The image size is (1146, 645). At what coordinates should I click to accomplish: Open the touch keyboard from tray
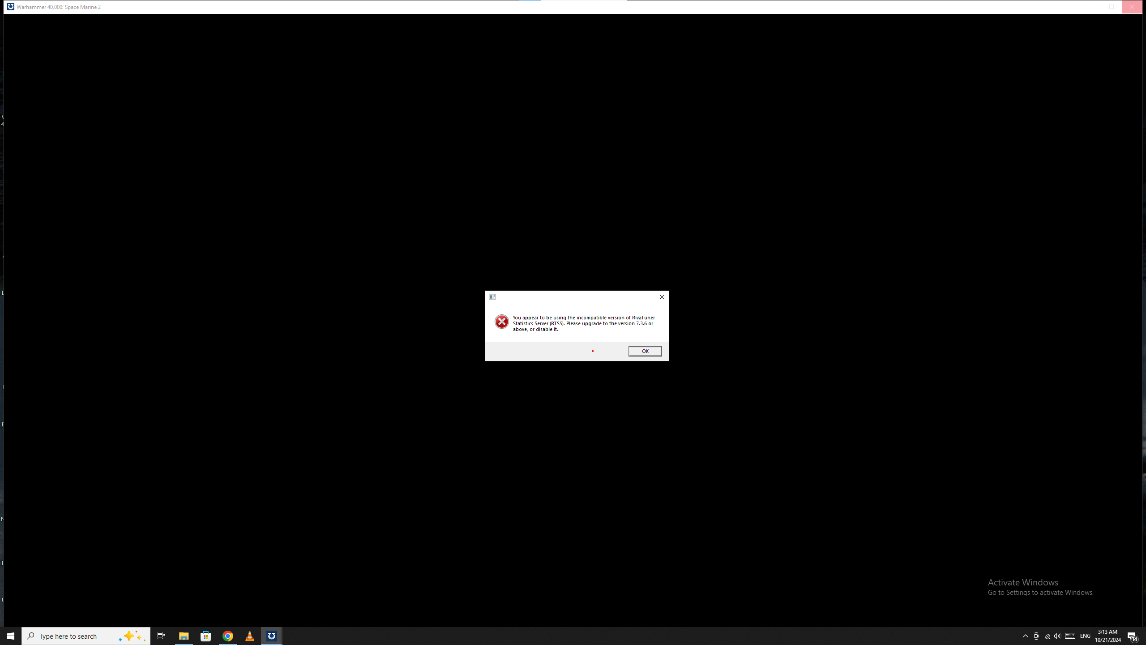(1070, 636)
